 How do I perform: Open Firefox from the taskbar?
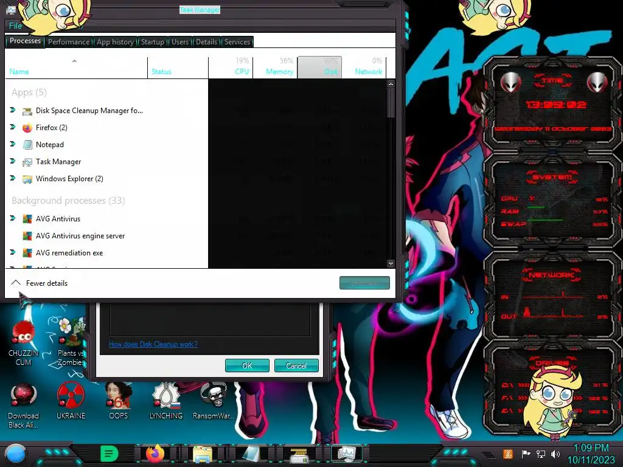[x=155, y=454]
